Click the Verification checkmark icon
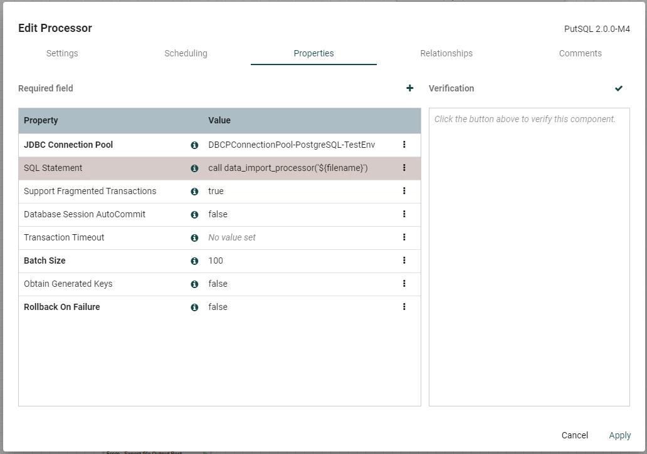 coord(619,88)
